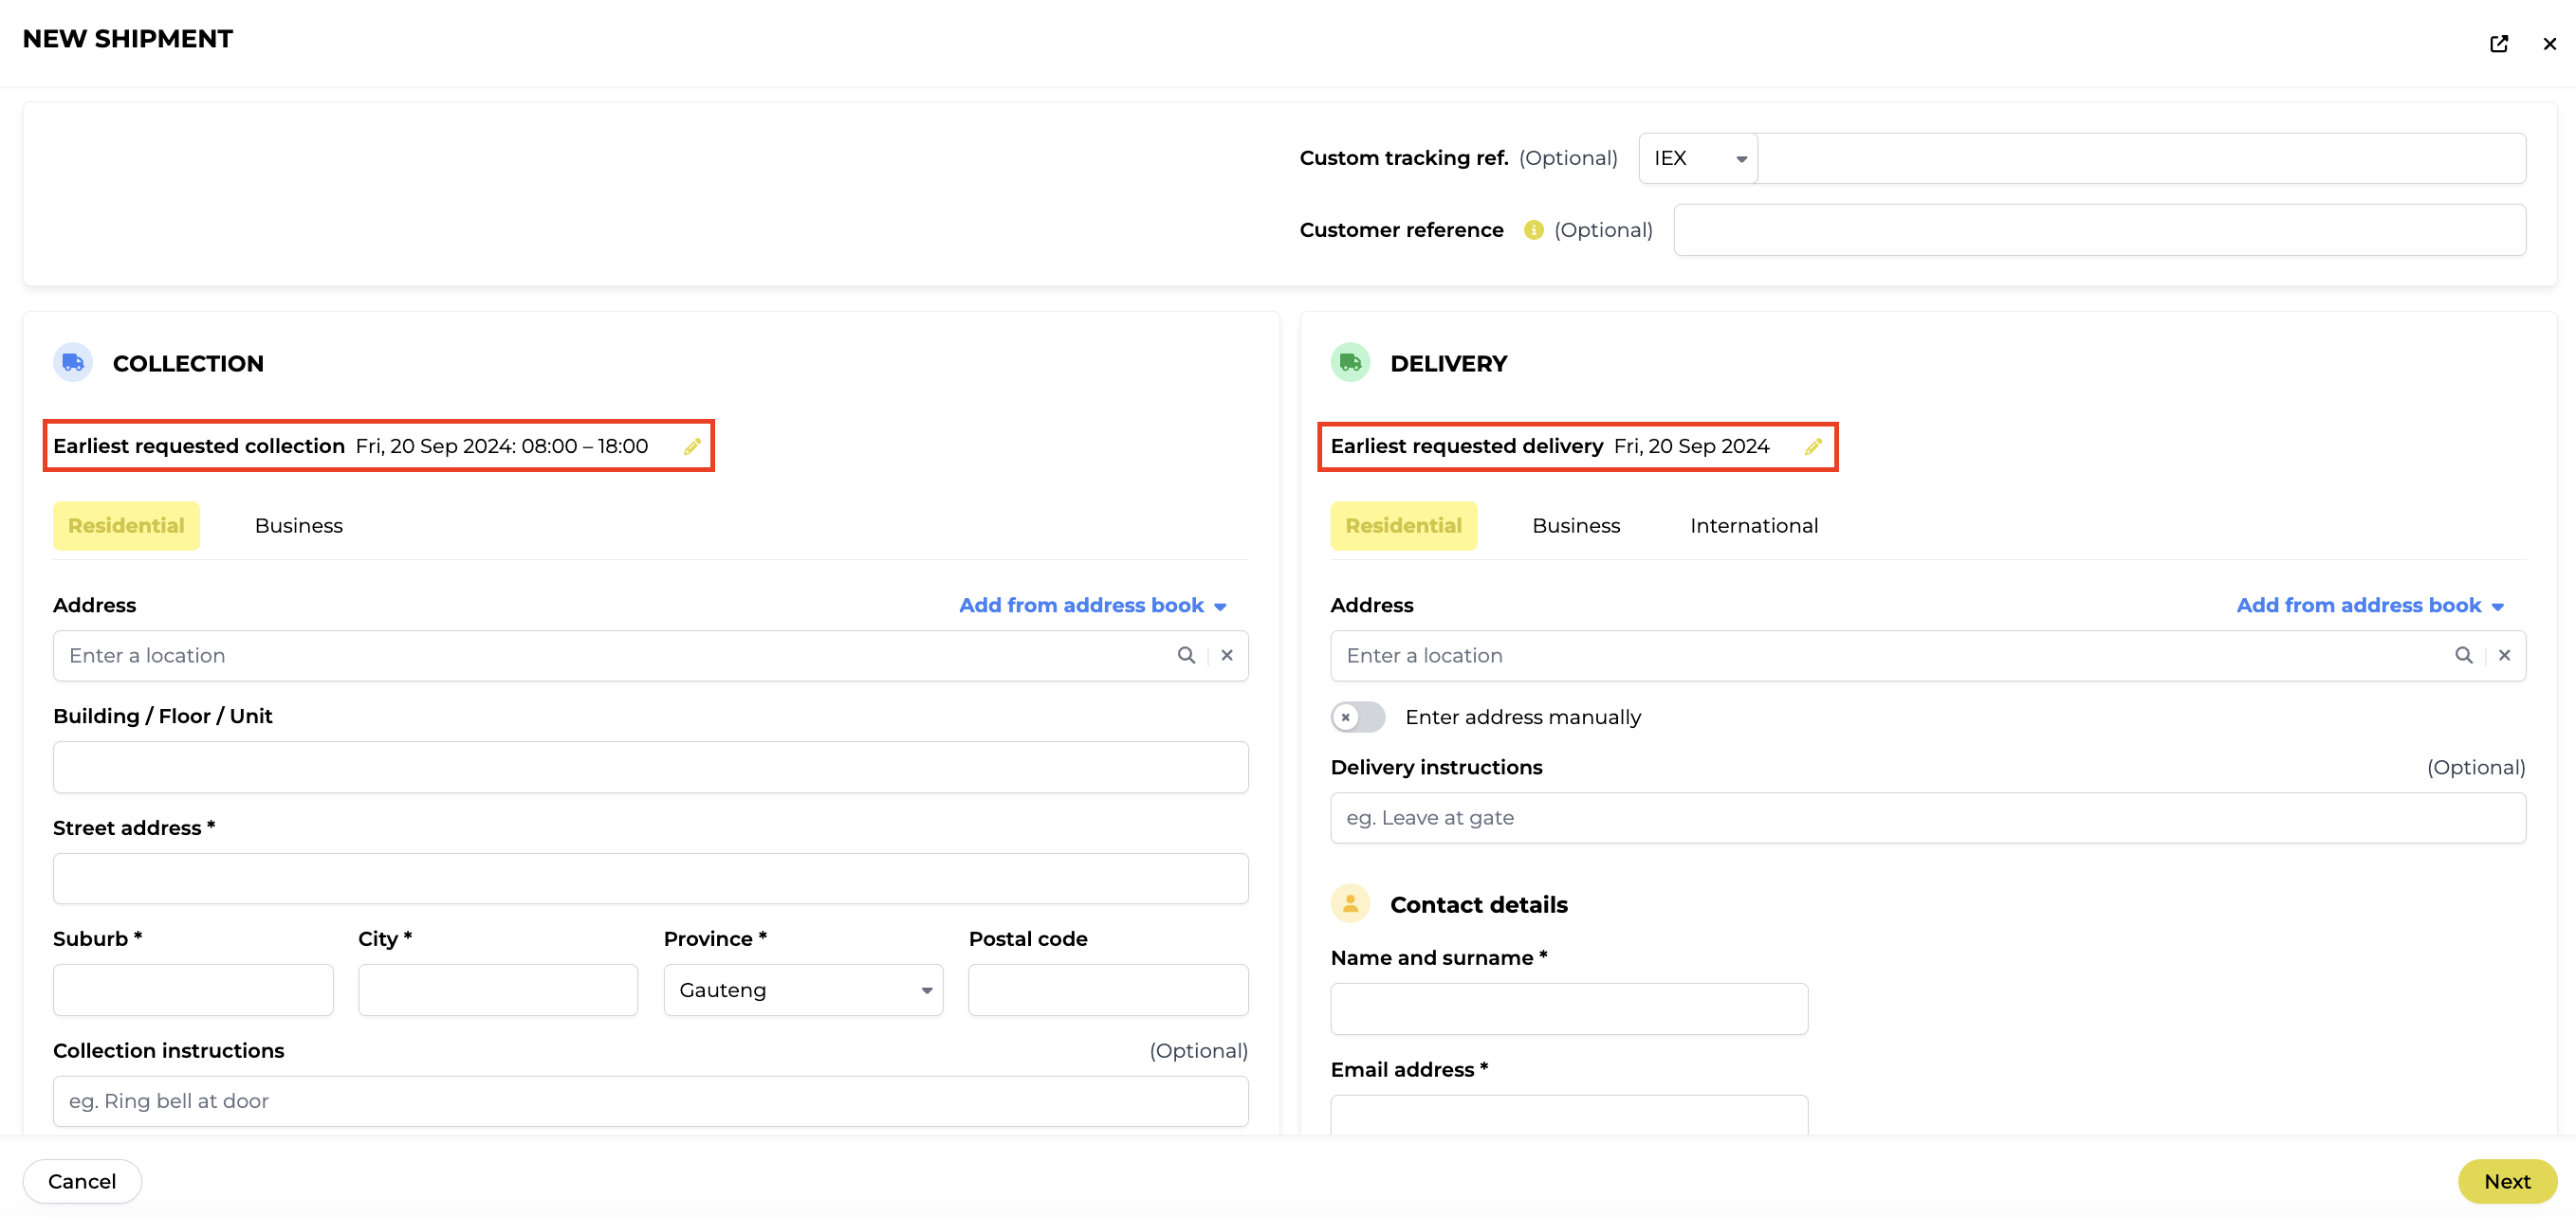Select collection Business tab
The width and height of the screenshot is (2576, 1217).
click(298, 526)
